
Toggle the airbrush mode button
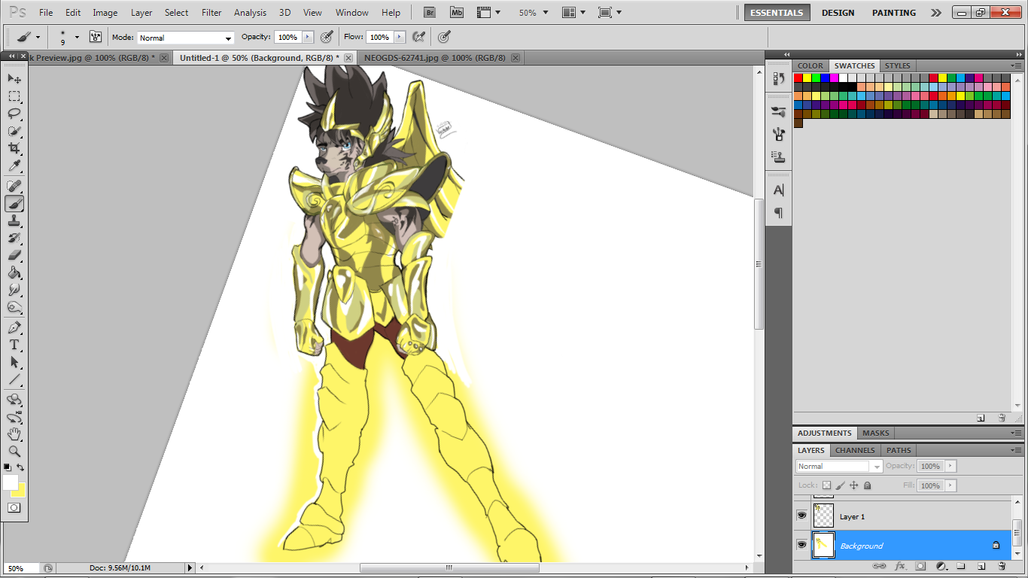point(421,37)
